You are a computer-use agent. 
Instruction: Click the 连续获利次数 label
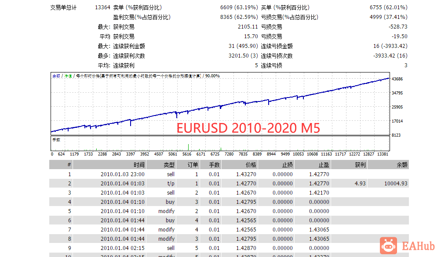(129, 56)
